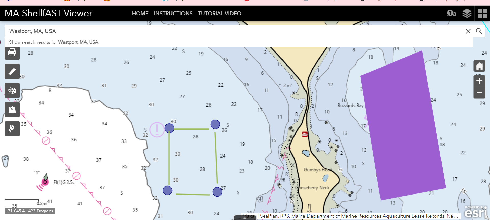Clear the Westport search text
The image size is (490, 220).
click(x=468, y=31)
